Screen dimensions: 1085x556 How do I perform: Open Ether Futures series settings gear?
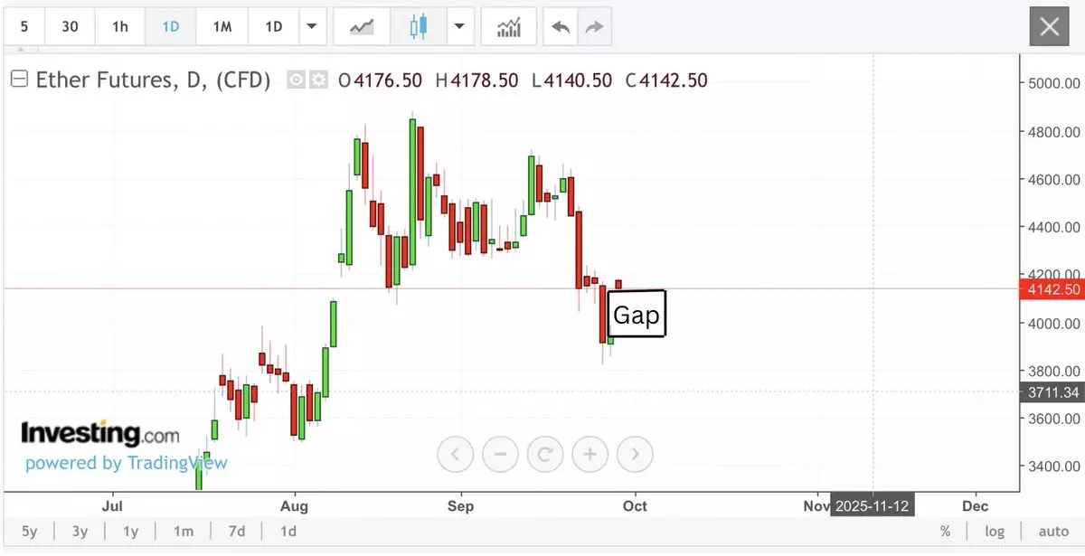[318, 80]
